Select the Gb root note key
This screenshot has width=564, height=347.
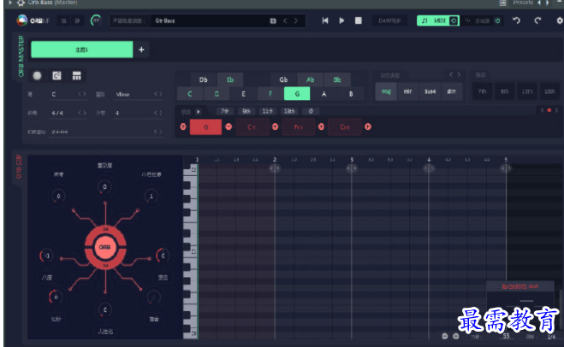tap(283, 79)
